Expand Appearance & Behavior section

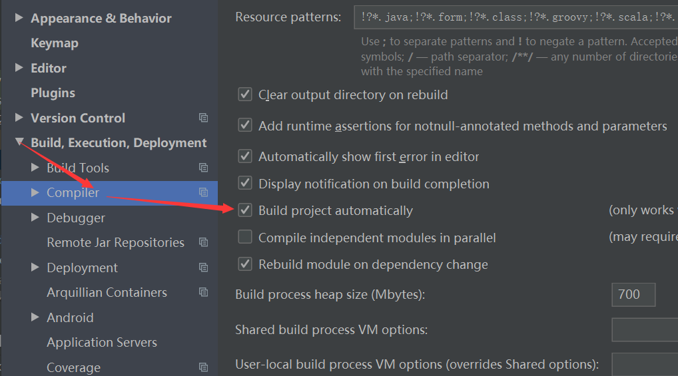pyautogui.click(x=19, y=18)
